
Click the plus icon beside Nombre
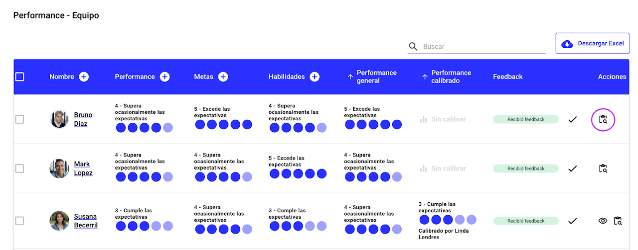84,77
